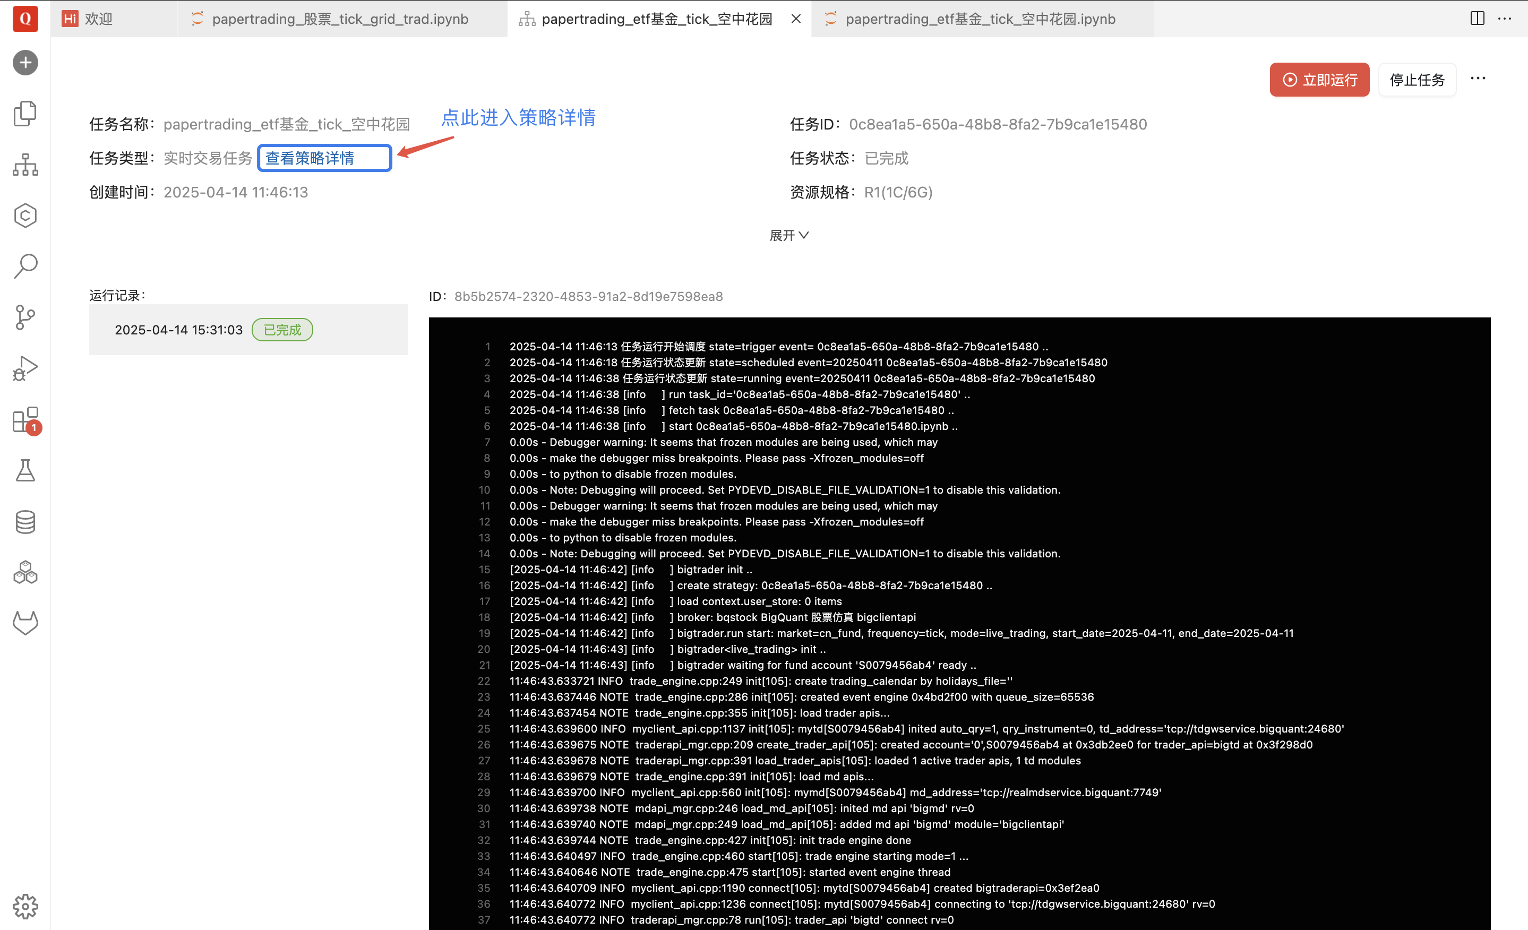Switch to the 欢迎 tab
Screen dimensions: 1528x930
(99, 19)
